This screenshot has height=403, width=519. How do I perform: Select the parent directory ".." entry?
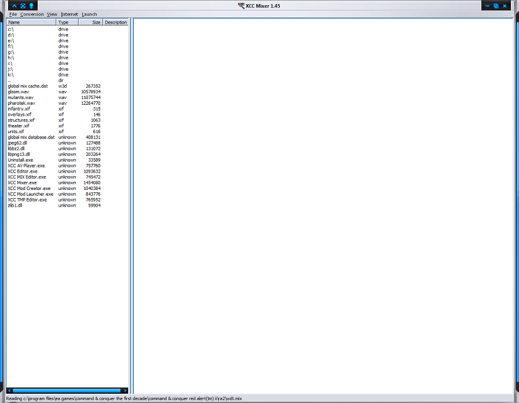tap(9, 80)
